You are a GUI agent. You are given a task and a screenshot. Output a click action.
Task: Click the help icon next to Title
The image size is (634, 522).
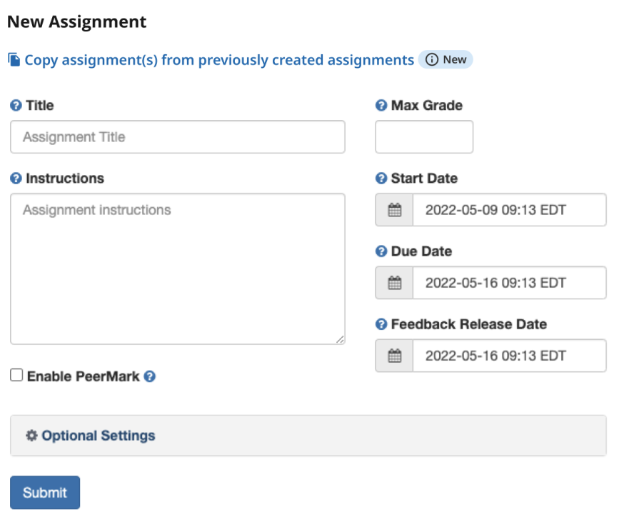pos(16,106)
